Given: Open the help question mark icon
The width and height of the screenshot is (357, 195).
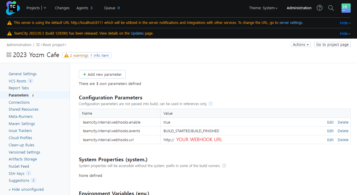Looking at the screenshot, I should coord(320,8).
